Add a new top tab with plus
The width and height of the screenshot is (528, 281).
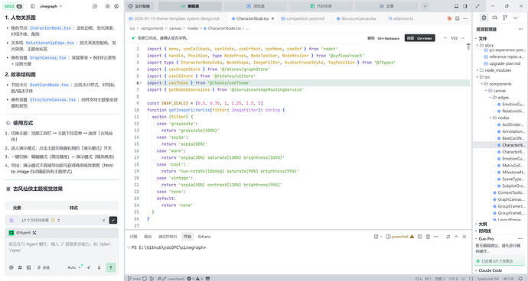click(425, 6)
